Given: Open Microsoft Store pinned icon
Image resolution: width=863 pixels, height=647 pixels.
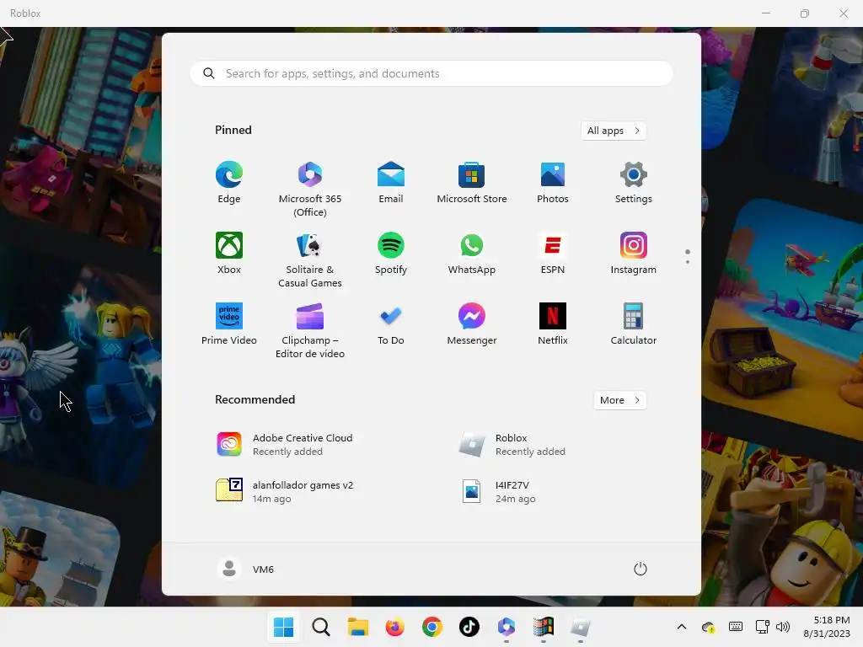Looking at the screenshot, I should point(472,183).
